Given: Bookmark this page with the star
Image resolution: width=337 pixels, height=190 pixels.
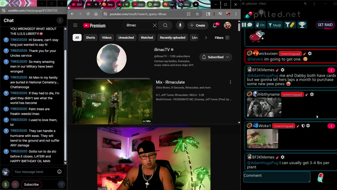Looking at the screenshot, I should 197,14.
